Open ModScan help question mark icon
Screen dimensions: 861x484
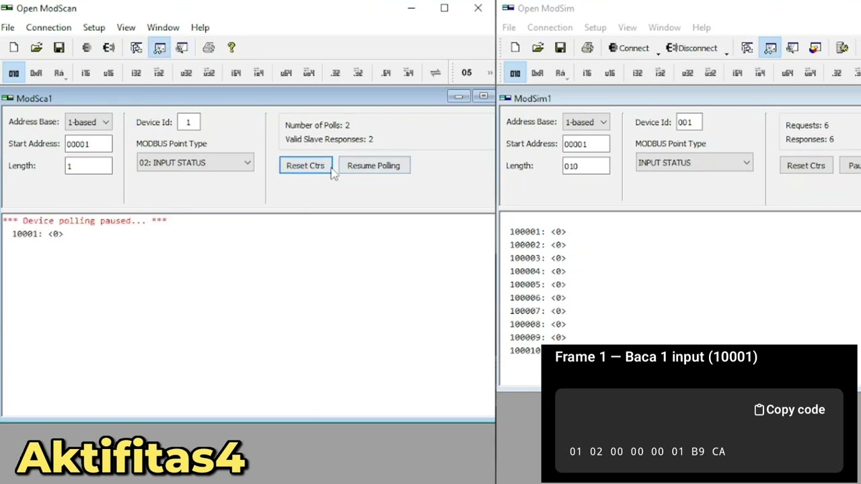231,48
